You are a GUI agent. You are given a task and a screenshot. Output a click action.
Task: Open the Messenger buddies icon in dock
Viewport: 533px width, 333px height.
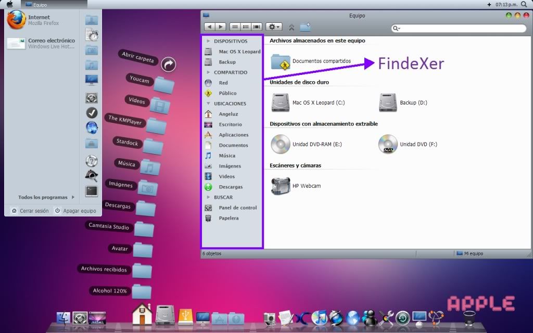[x=370, y=318]
